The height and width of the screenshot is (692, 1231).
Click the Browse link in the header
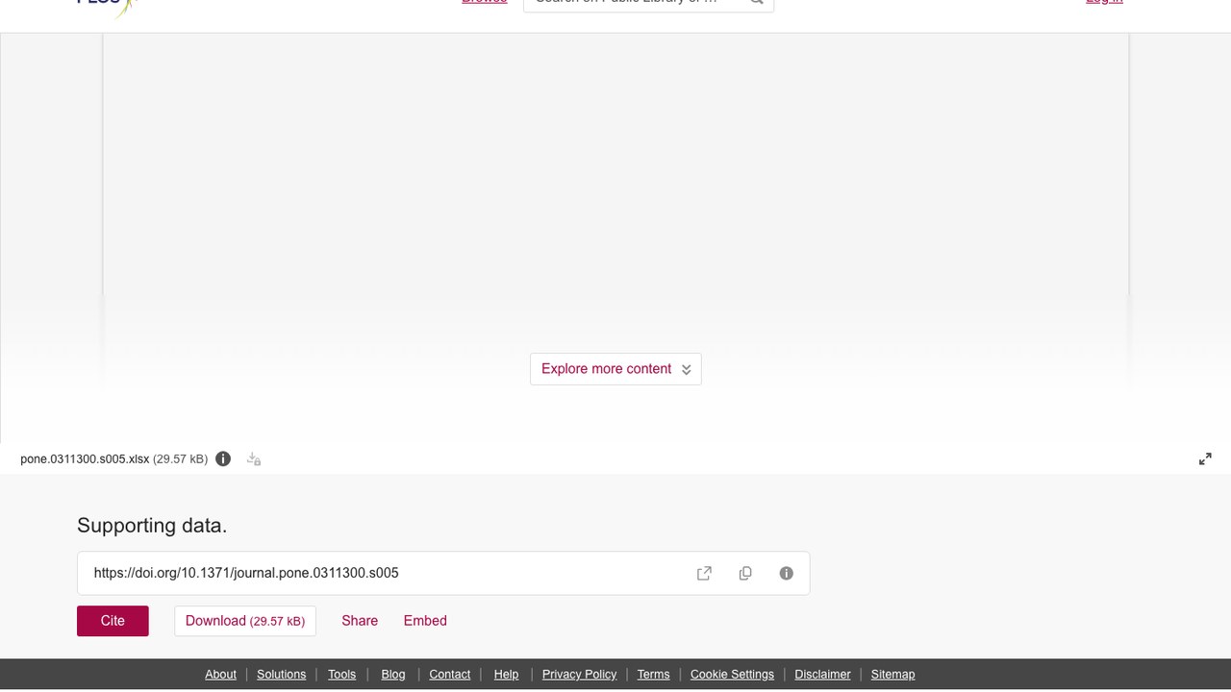click(x=484, y=2)
